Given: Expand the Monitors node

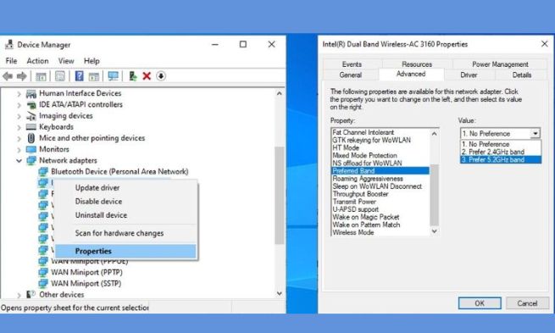Looking at the screenshot, I should [x=19, y=150].
